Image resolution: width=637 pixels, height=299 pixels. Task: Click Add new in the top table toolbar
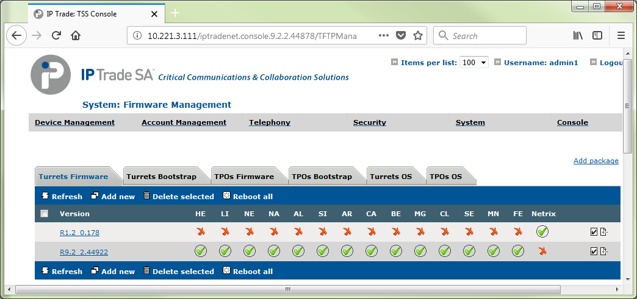(113, 196)
